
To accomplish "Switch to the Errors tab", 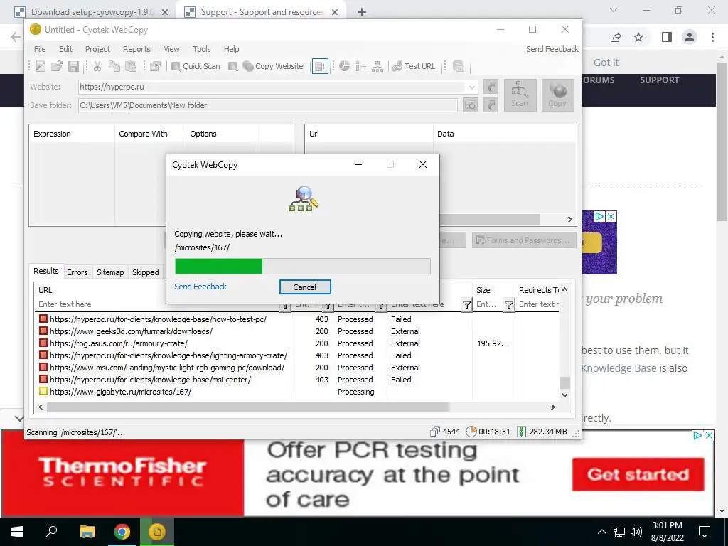I will 77,272.
